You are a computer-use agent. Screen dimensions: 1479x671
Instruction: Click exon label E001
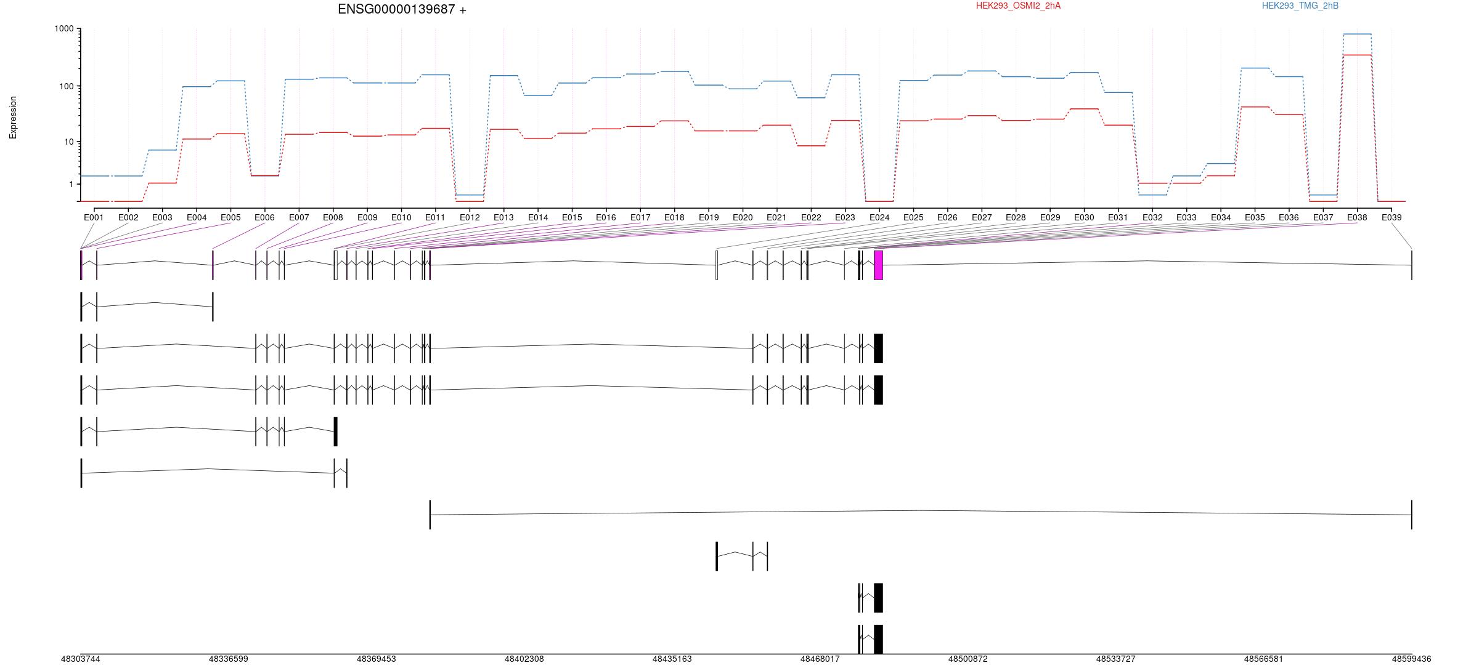(94, 217)
